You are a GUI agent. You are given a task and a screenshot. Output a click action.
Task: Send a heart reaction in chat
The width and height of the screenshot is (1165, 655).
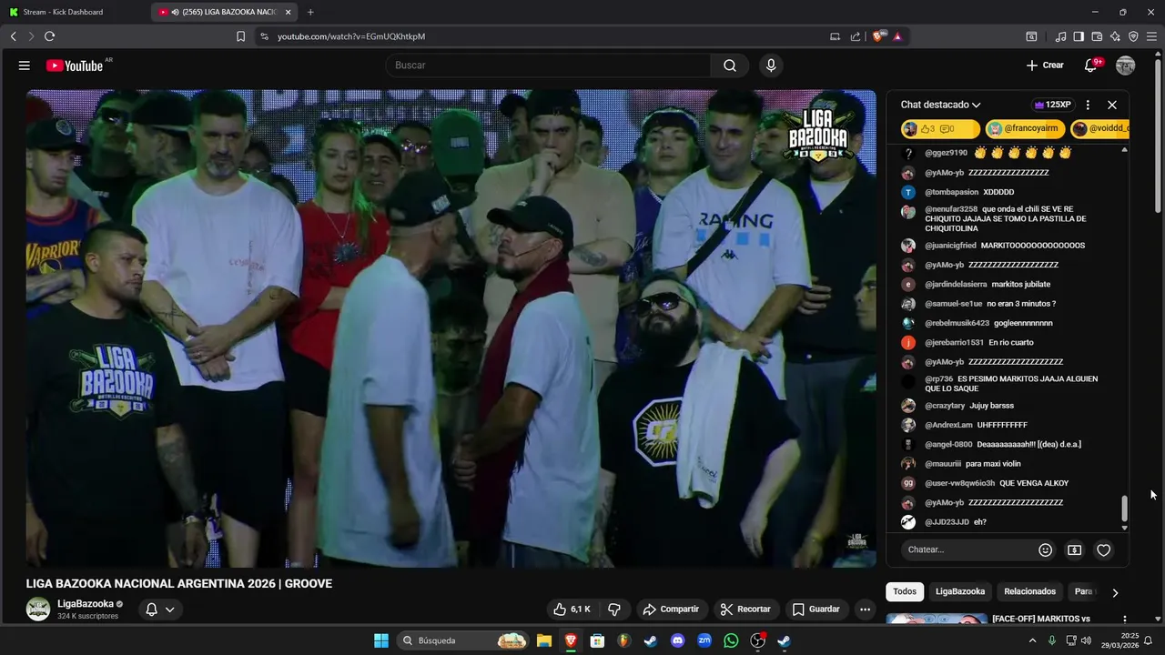[1103, 549]
